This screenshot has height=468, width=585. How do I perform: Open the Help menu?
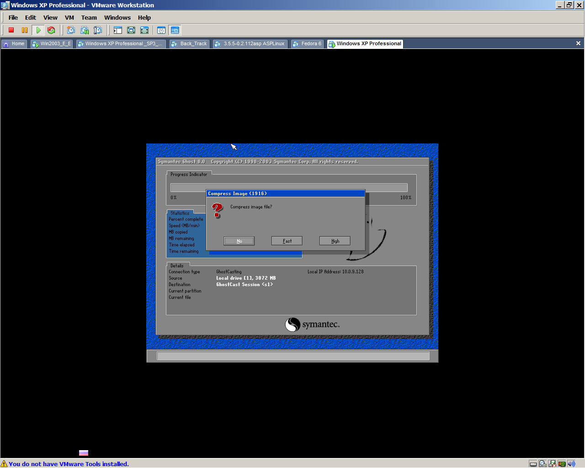point(144,17)
